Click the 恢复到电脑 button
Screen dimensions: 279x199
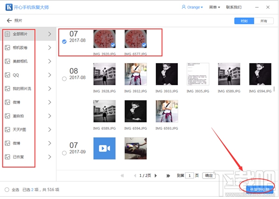[259, 190]
